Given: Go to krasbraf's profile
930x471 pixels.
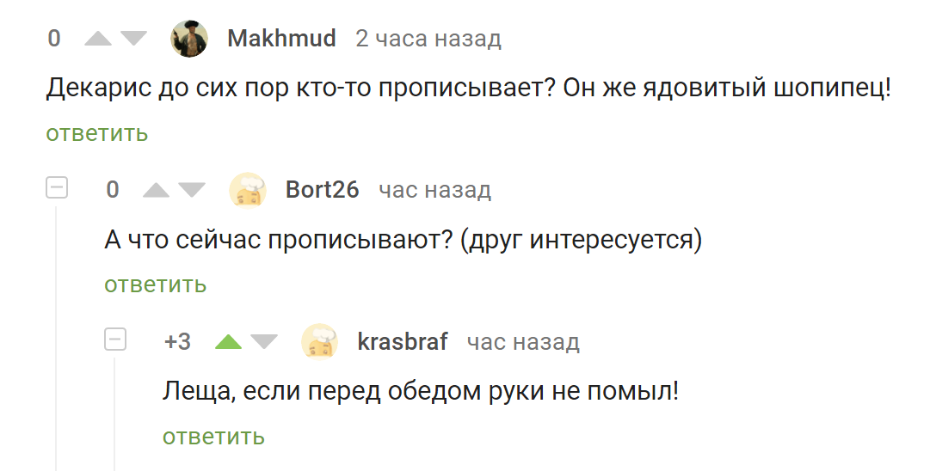Looking at the screenshot, I should click(x=403, y=342).
